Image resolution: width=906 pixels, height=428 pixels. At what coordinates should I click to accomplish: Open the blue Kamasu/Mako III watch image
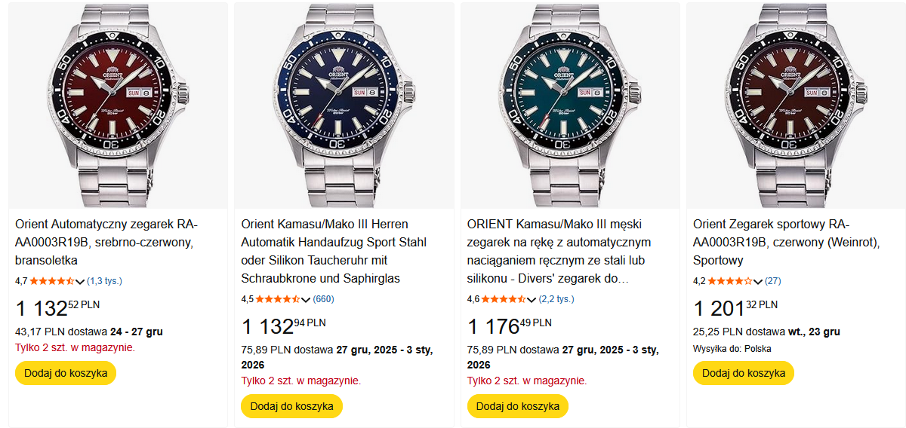coord(344,105)
